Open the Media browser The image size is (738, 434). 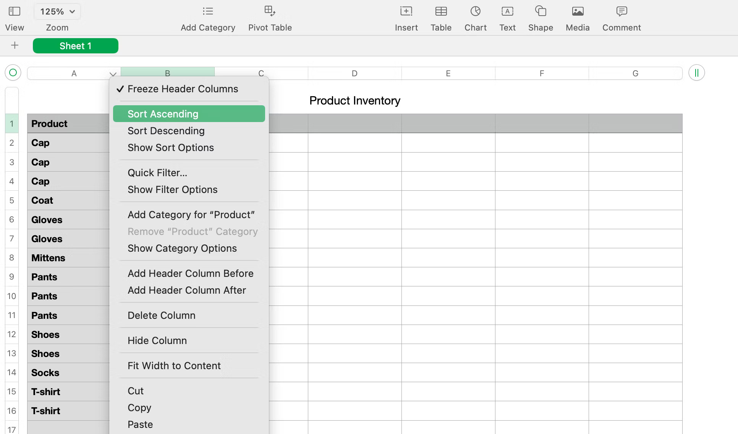pyautogui.click(x=577, y=17)
